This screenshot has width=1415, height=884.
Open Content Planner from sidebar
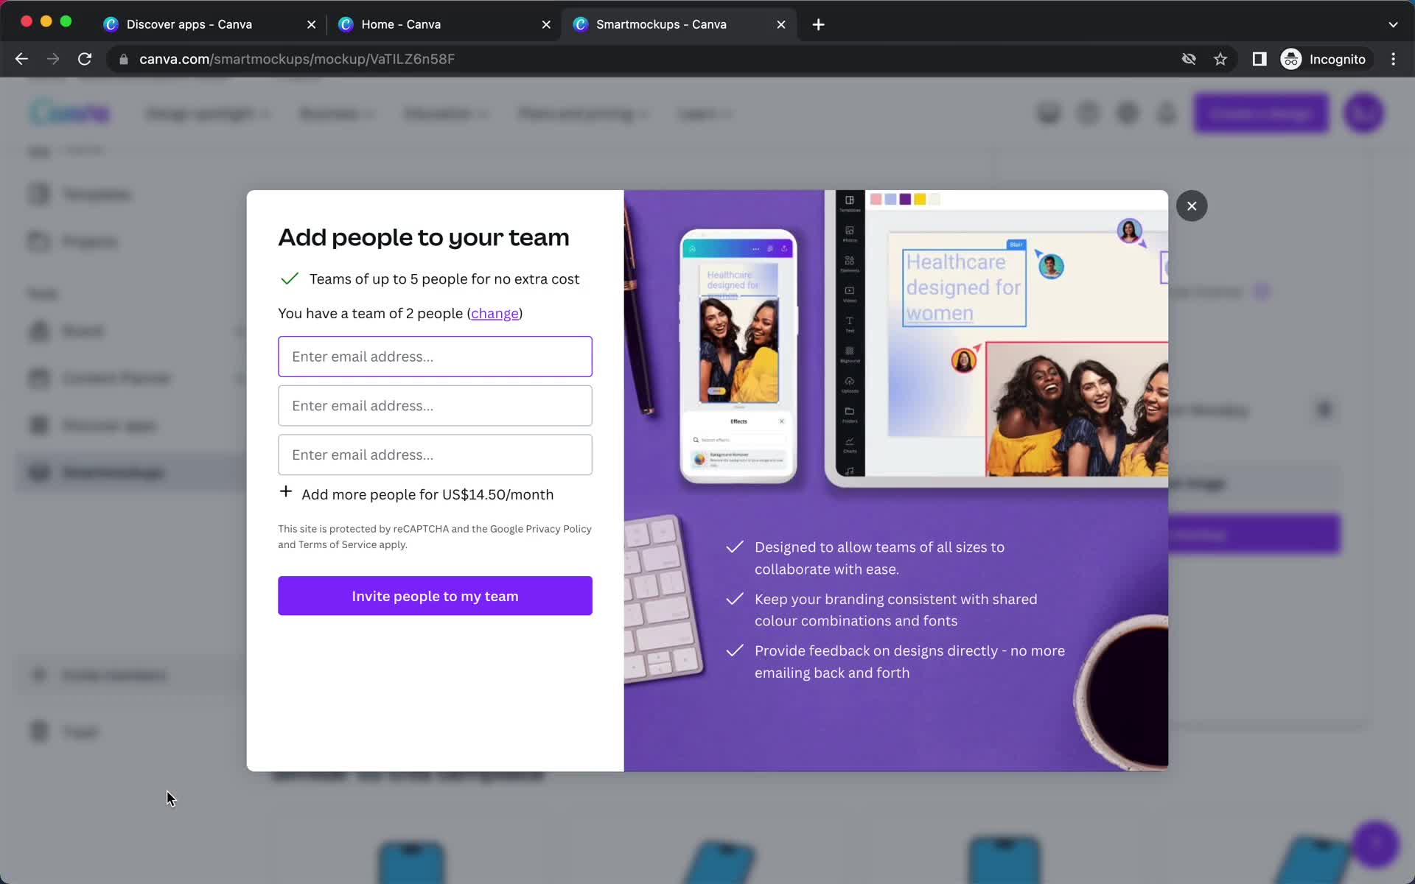115,378
